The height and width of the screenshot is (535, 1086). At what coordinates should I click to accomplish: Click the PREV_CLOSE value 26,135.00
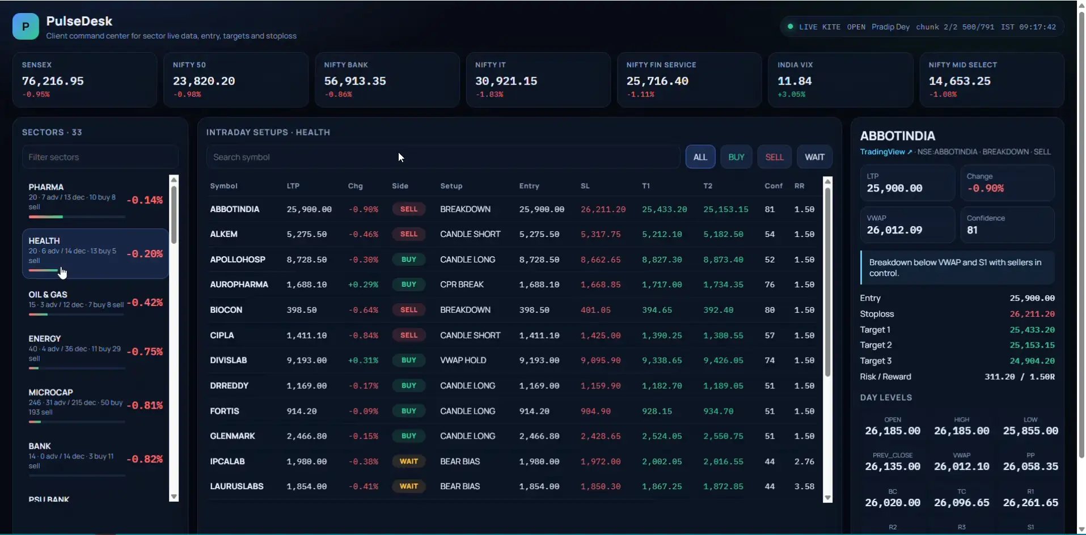(x=892, y=466)
